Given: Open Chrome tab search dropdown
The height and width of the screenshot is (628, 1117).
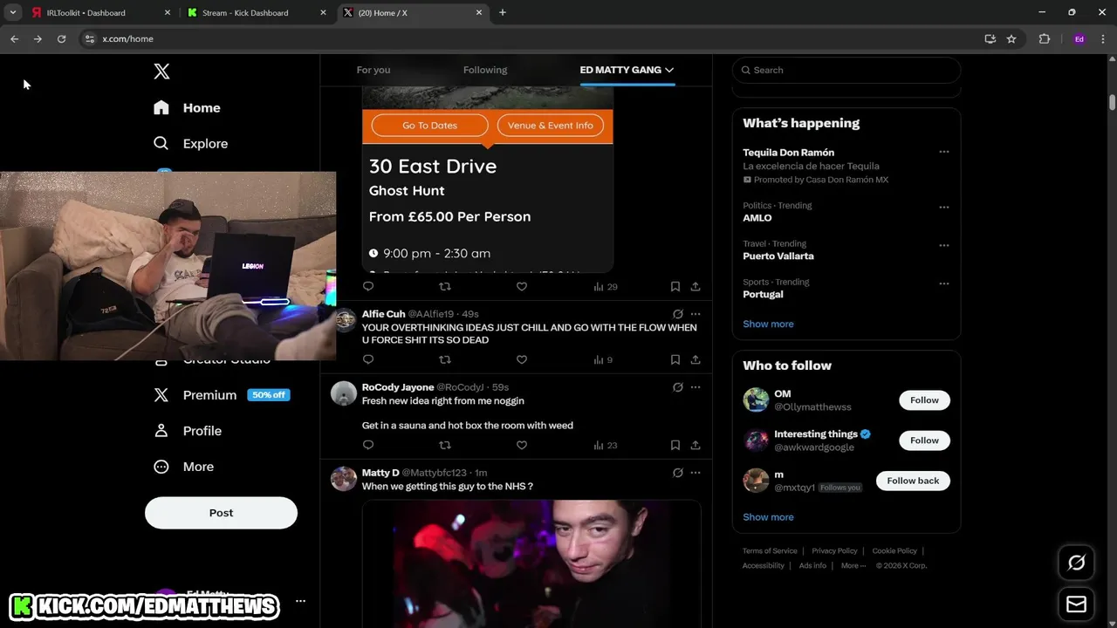Looking at the screenshot, I should click(13, 12).
